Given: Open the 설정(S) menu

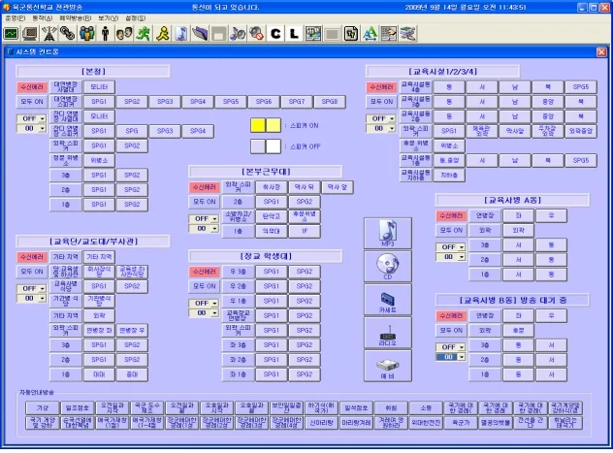Looking at the screenshot, I should click(135, 18).
